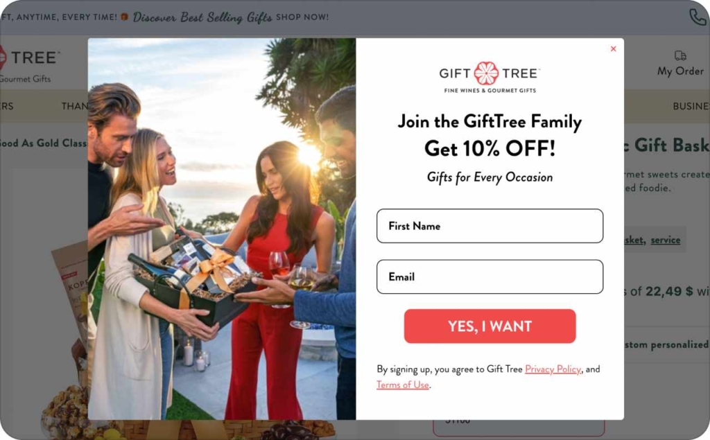This screenshot has height=440, width=710.
Task: Click the service tag link
Action: (665, 240)
